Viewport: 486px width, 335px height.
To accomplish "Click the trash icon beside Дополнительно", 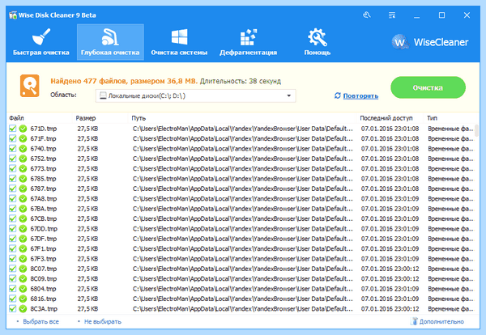I will click(414, 321).
